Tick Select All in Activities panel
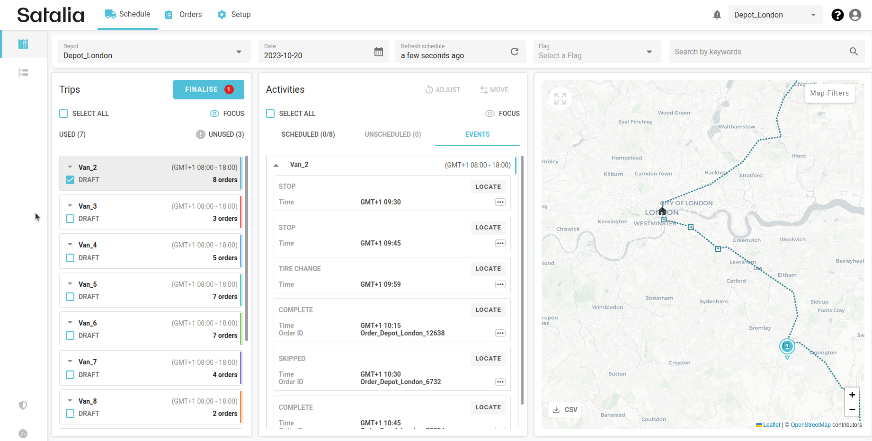Screen dimensions: 872x441 (x=270, y=114)
